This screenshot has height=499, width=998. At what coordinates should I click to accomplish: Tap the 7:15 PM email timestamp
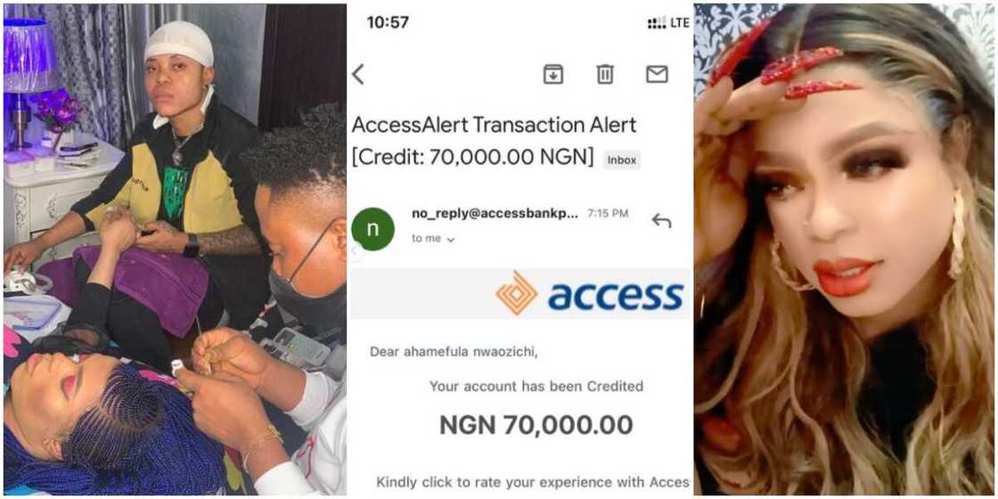608,214
